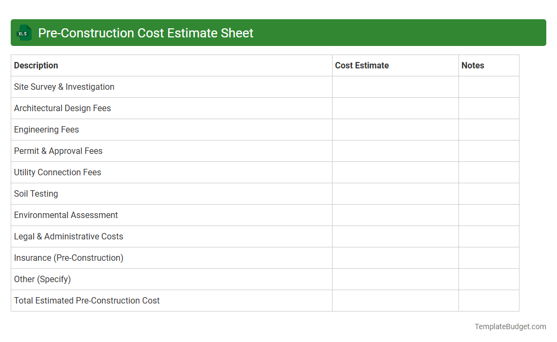This screenshot has width=557, height=342.
Task: Click the Cost Estimate cell for the total row
Action: (x=395, y=300)
